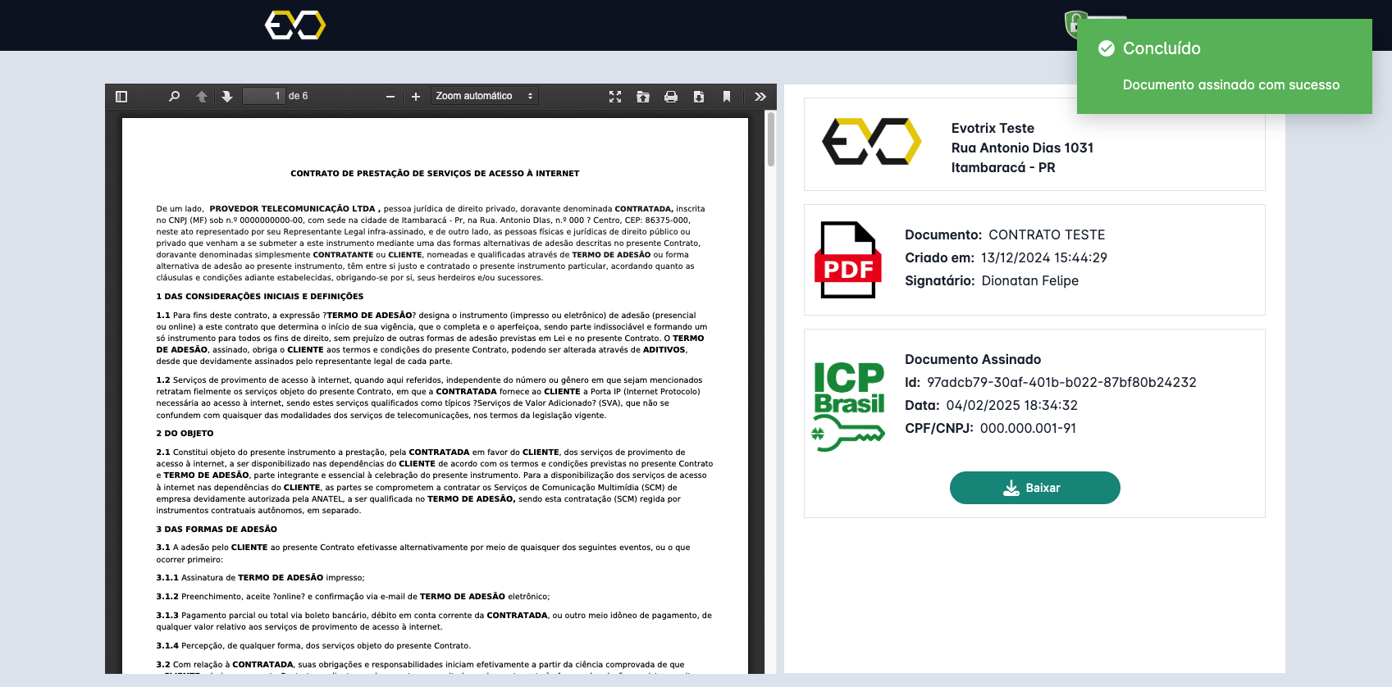This screenshot has height=687, width=1392.
Task: Toggle the PDF viewer sidebar
Action: (121, 97)
